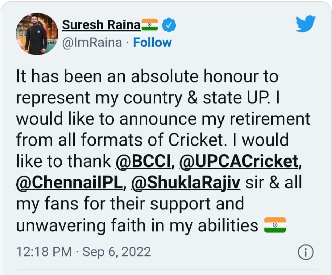Open the @BCCI mention
This screenshot has height=275, width=332.
pos(143,161)
